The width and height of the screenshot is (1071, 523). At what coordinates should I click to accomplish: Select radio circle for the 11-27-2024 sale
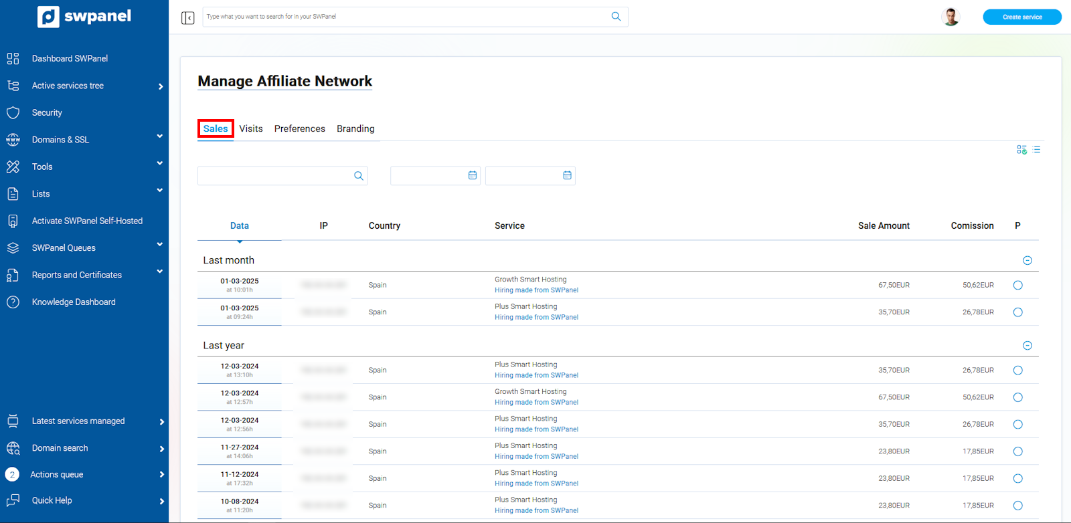click(x=1017, y=451)
